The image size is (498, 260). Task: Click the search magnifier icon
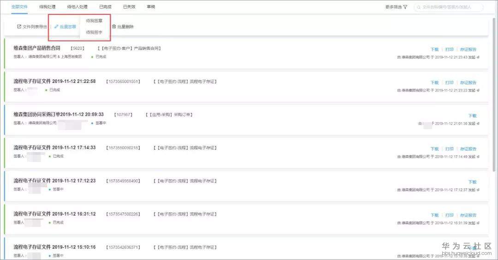click(418, 7)
